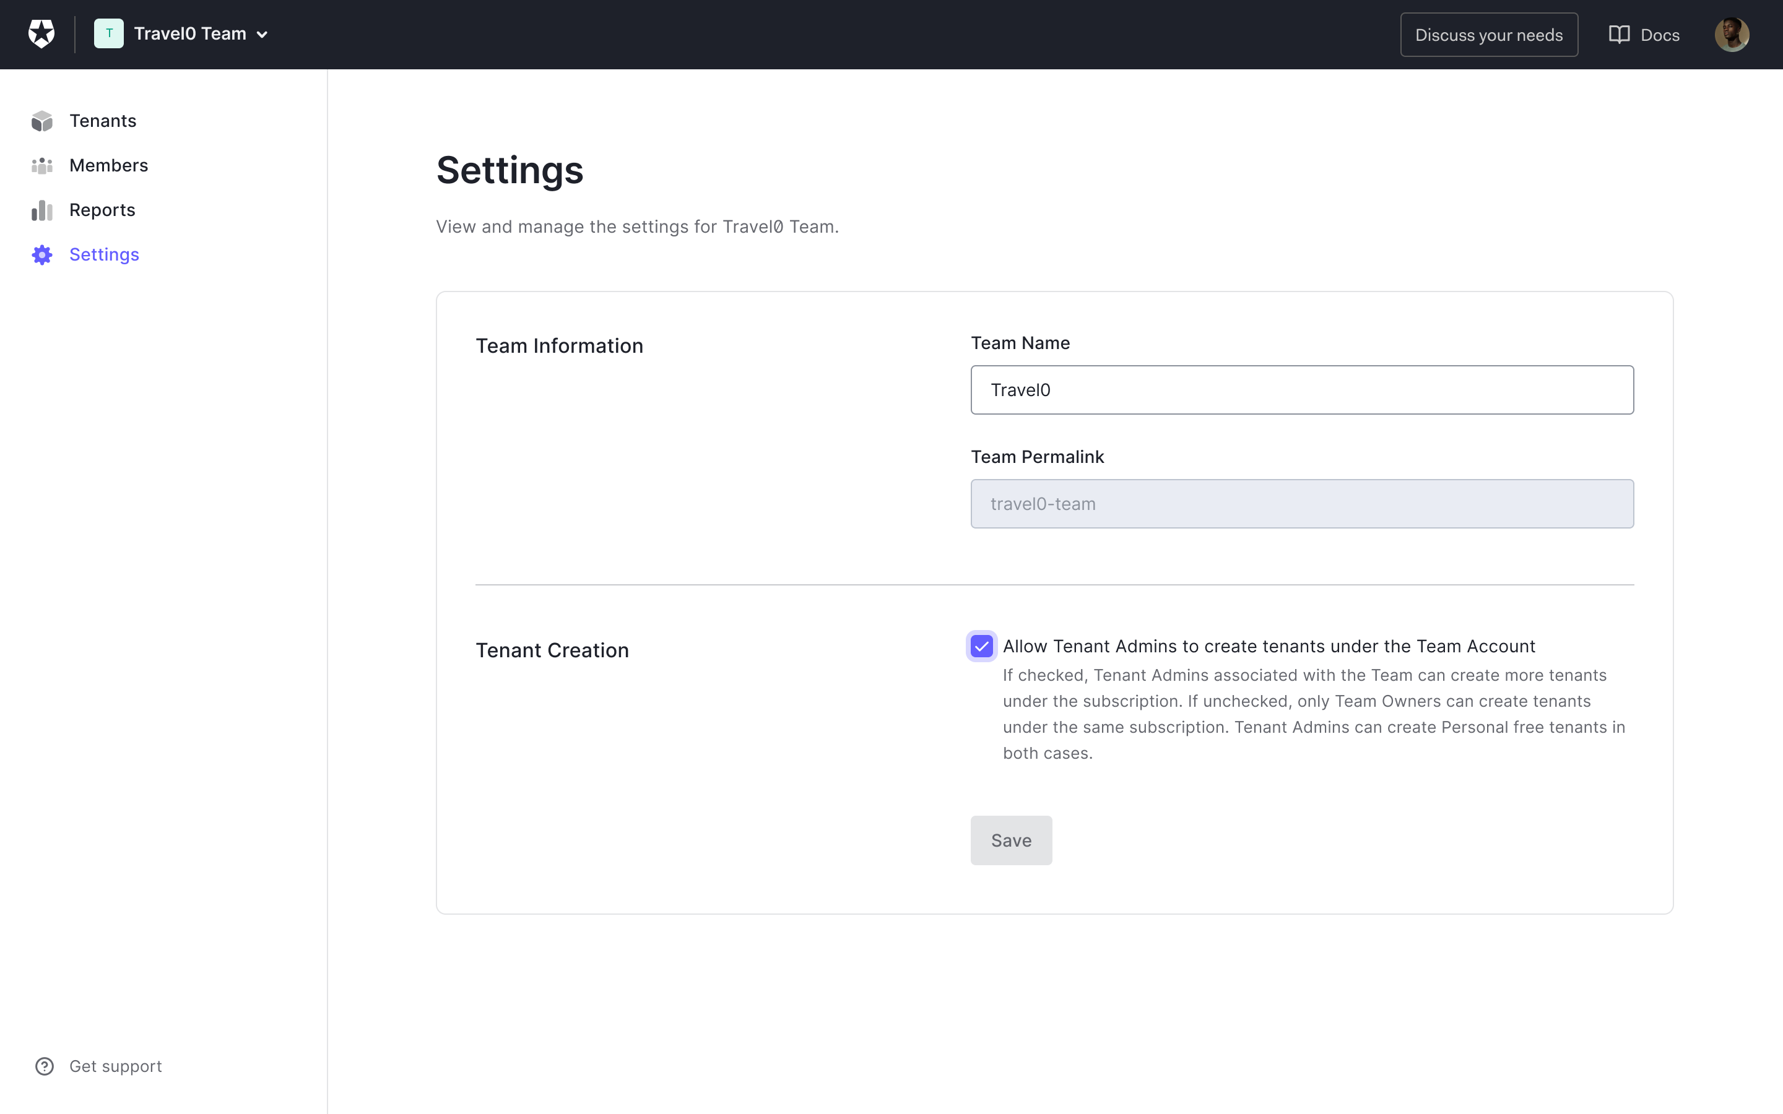Disable Allow Tenant Admins to create tenants
1783x1114 pixels.
(x=982, y=646)
